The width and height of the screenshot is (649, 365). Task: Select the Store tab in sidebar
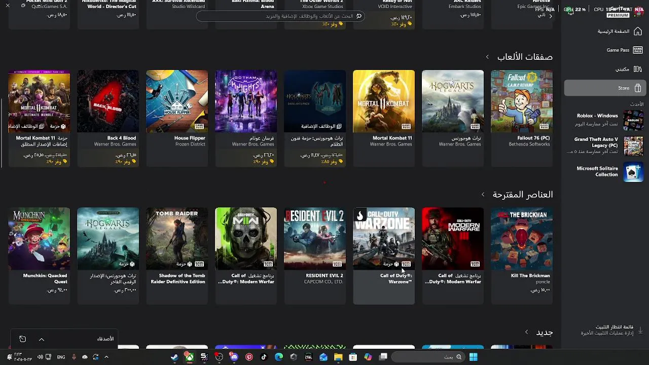[x=604, y=88]
